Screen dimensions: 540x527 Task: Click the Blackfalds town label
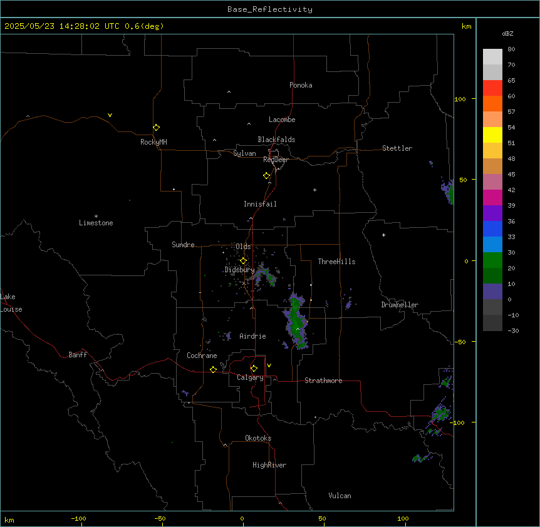point(276,140)
